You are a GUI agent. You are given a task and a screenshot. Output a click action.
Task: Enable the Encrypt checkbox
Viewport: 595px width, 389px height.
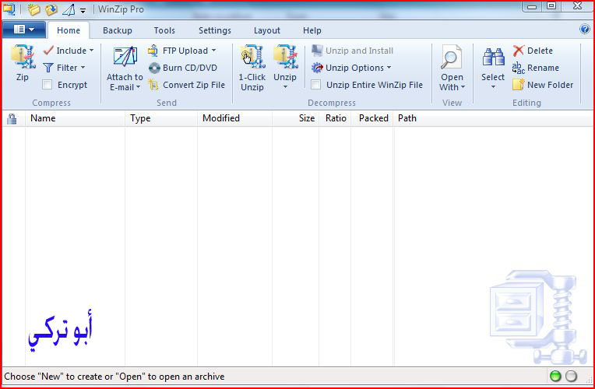pyautogui.click(x=48, y=85)
